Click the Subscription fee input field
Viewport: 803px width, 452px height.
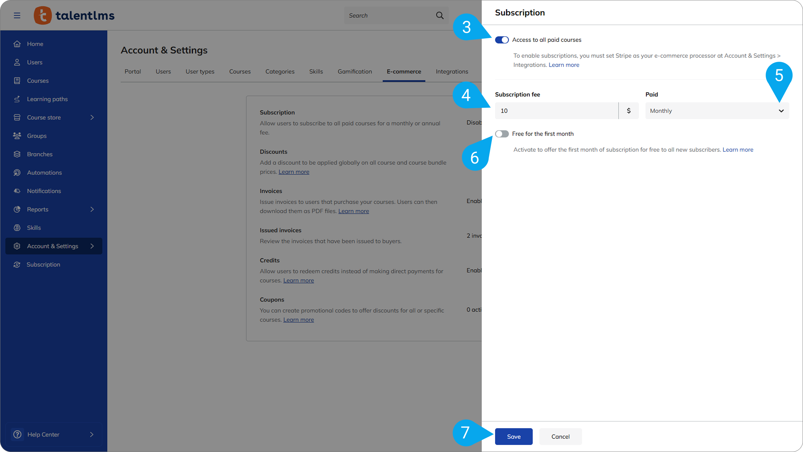coord(556,111)
